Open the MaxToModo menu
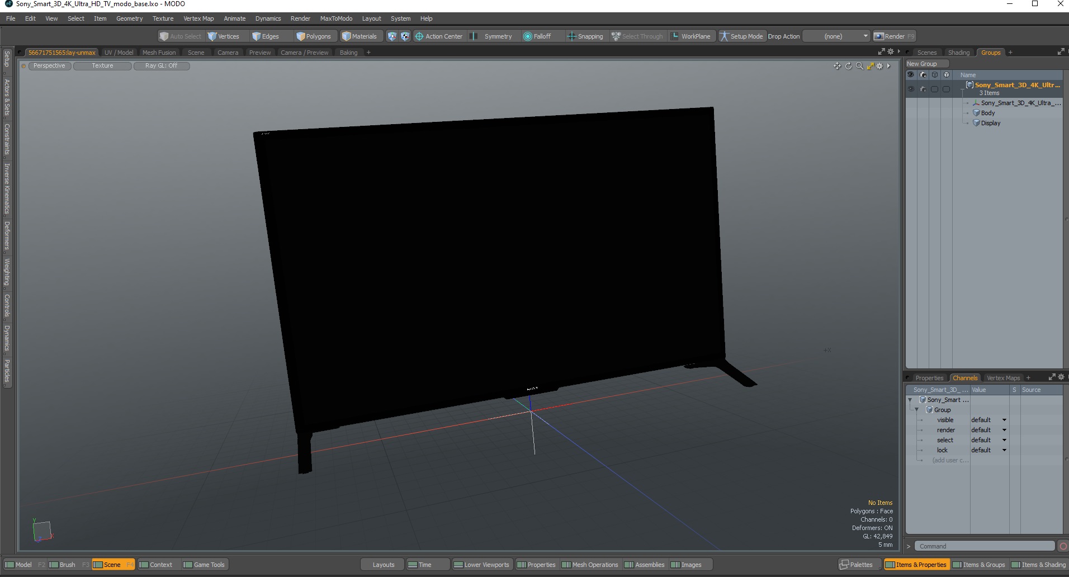The width and height of the screenshot is (1069, 577). pyautogui.click(x=336, y=18)
